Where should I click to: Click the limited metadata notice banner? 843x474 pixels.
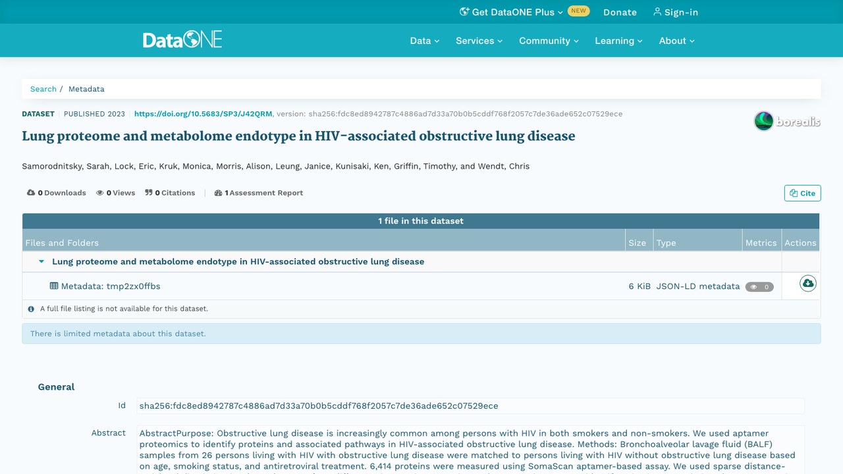coord(421,334)
